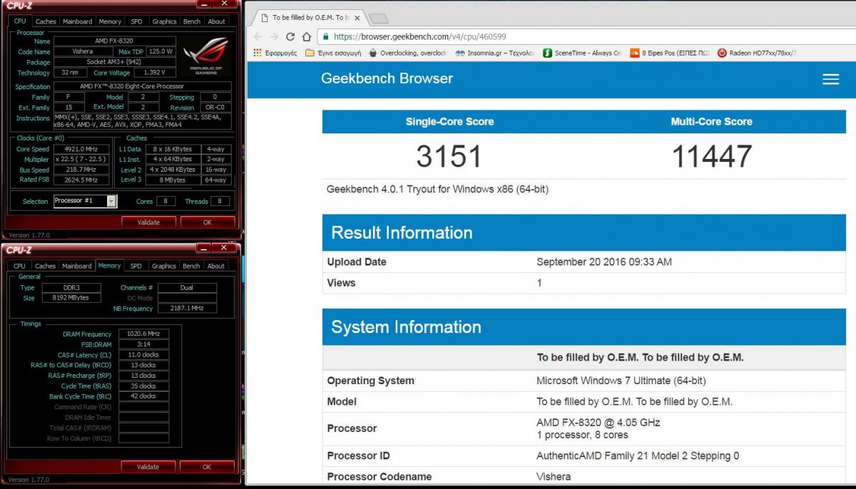The image size is (856, 489).
Task: Click Validate in the bottom CPU-Z window
Action: pyautogui.click(x=148, y=467)
